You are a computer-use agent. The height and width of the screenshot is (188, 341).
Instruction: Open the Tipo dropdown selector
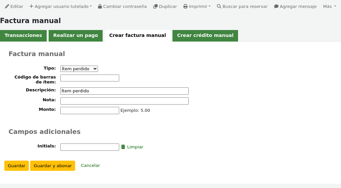79,69
